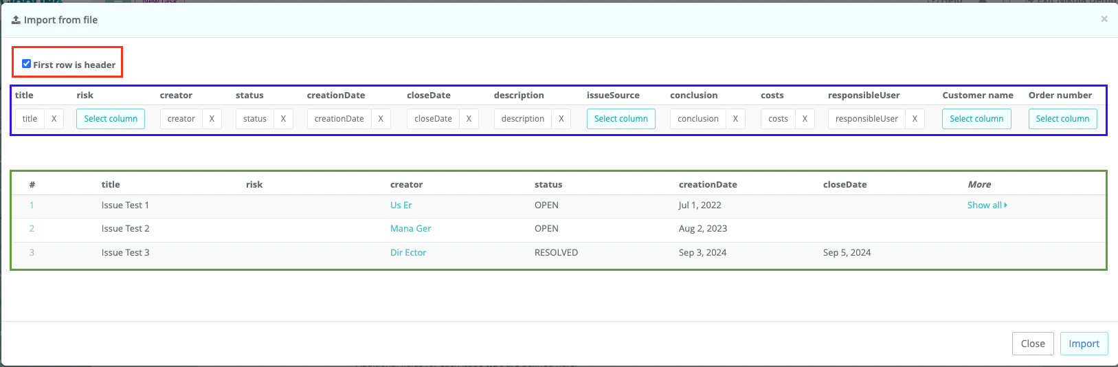Click the Sep 3, 2024 creation date cell
Screen dimensions: 1118x367
tap(703, 252)
